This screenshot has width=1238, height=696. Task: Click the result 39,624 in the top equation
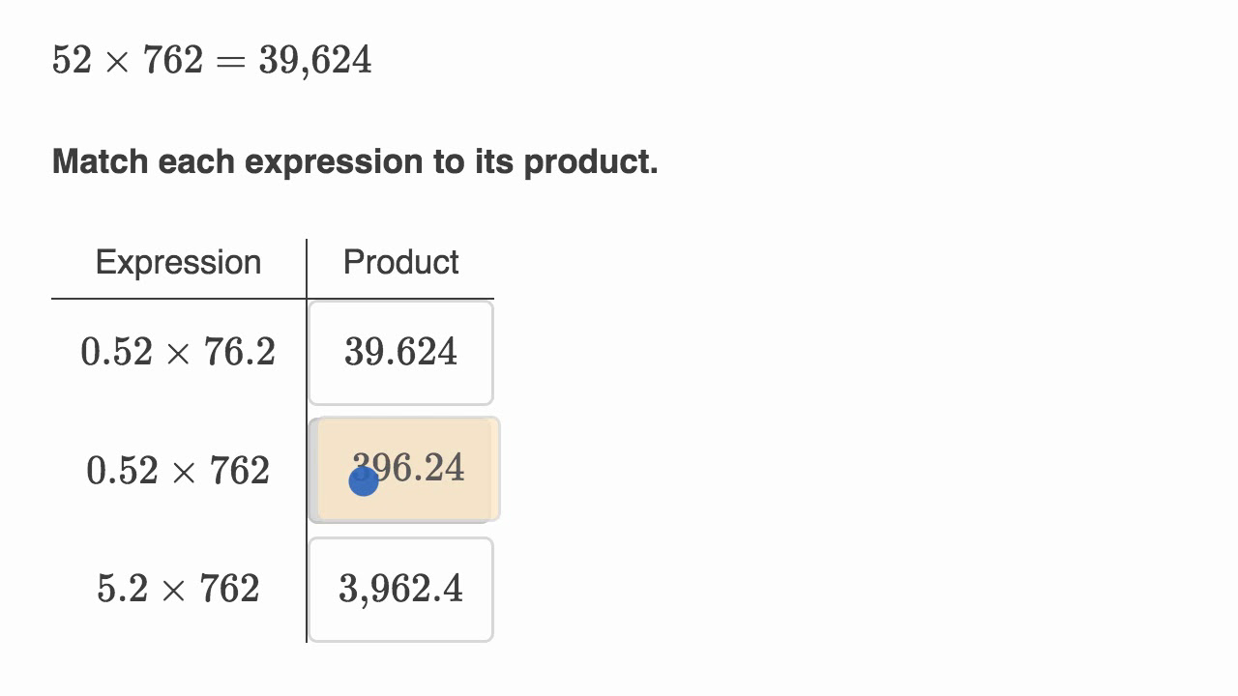[x=315, y=61]
